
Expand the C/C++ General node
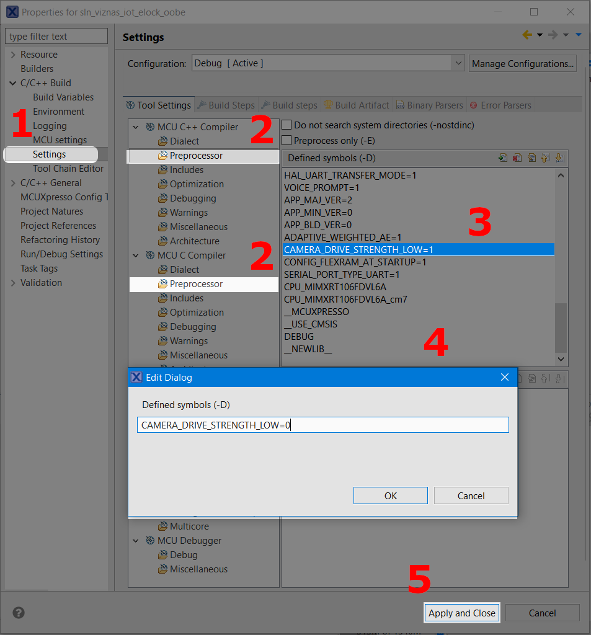point(13,183)
